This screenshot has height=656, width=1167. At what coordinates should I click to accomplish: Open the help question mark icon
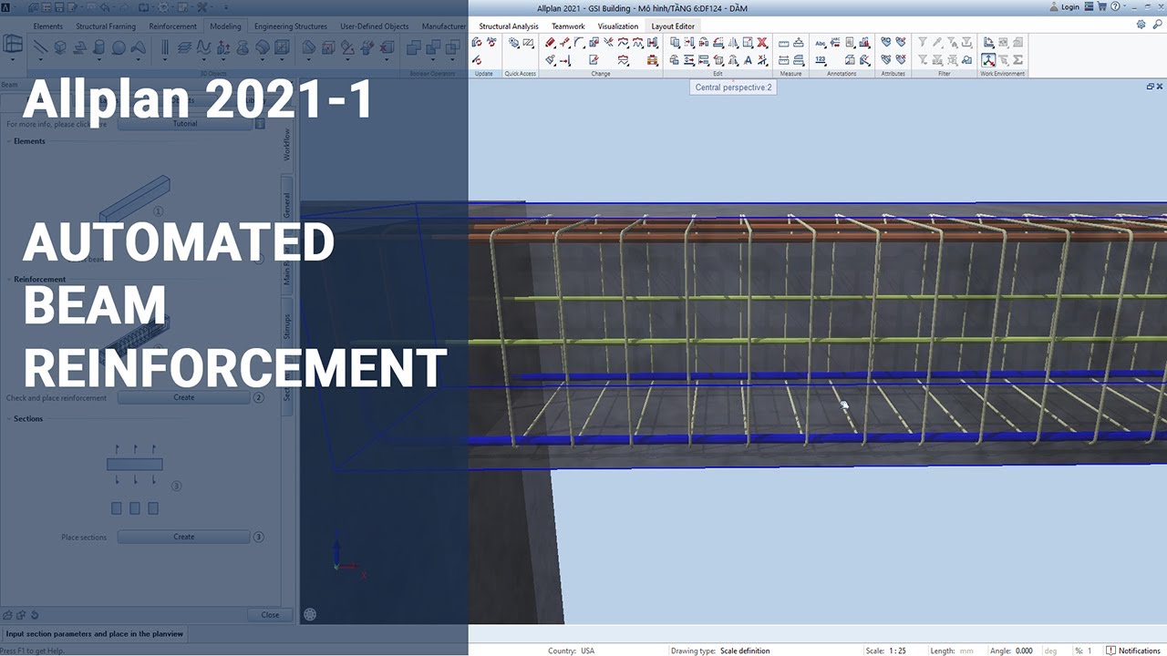[x=1115, y=6]
